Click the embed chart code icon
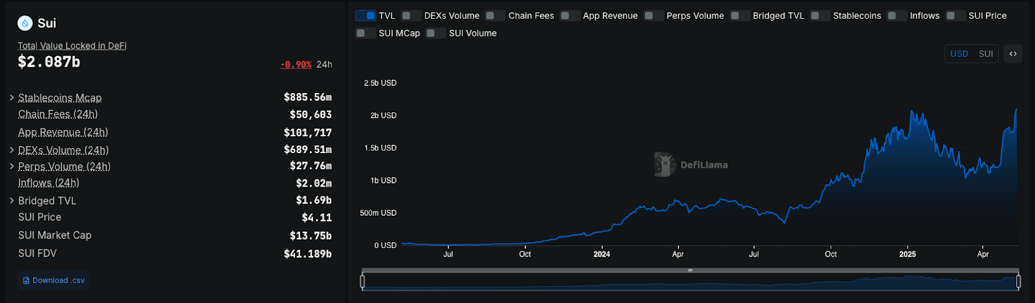The image size is (1035, 303). (1013, 54)
